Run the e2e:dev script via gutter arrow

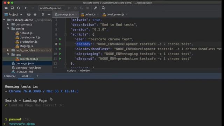[x=60, y=44]
